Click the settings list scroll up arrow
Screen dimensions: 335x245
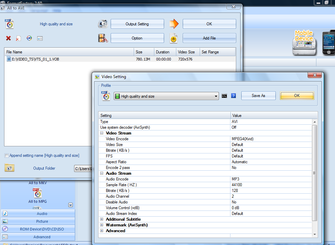point(314,122)
